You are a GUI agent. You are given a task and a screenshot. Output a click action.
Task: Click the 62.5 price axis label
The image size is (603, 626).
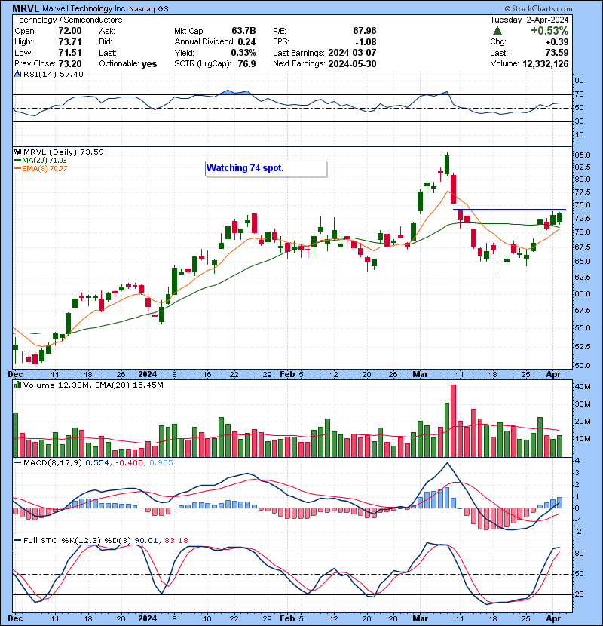coord(582,277)
